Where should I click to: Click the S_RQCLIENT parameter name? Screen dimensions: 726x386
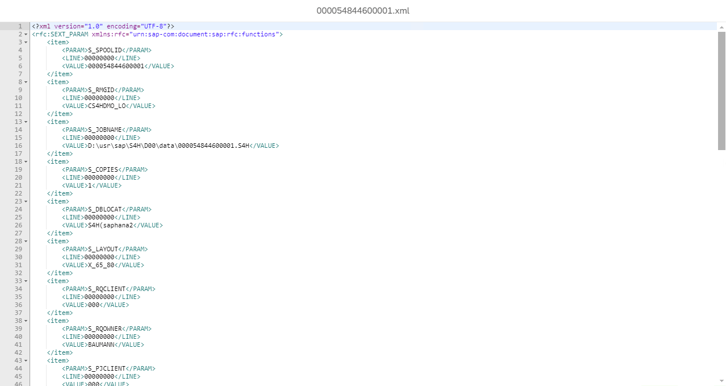point(107,289)
